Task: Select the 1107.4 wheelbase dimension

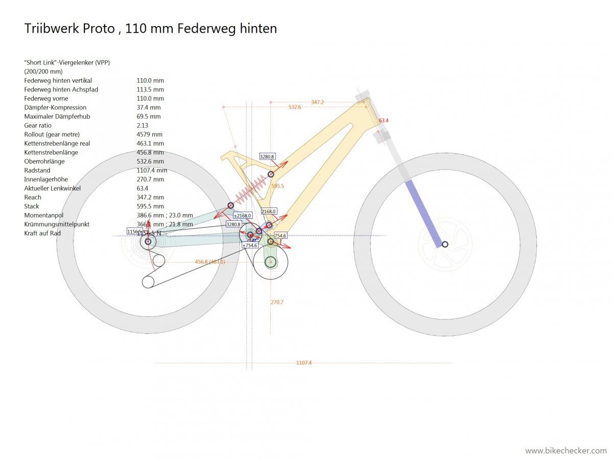Action: (303, 363)
